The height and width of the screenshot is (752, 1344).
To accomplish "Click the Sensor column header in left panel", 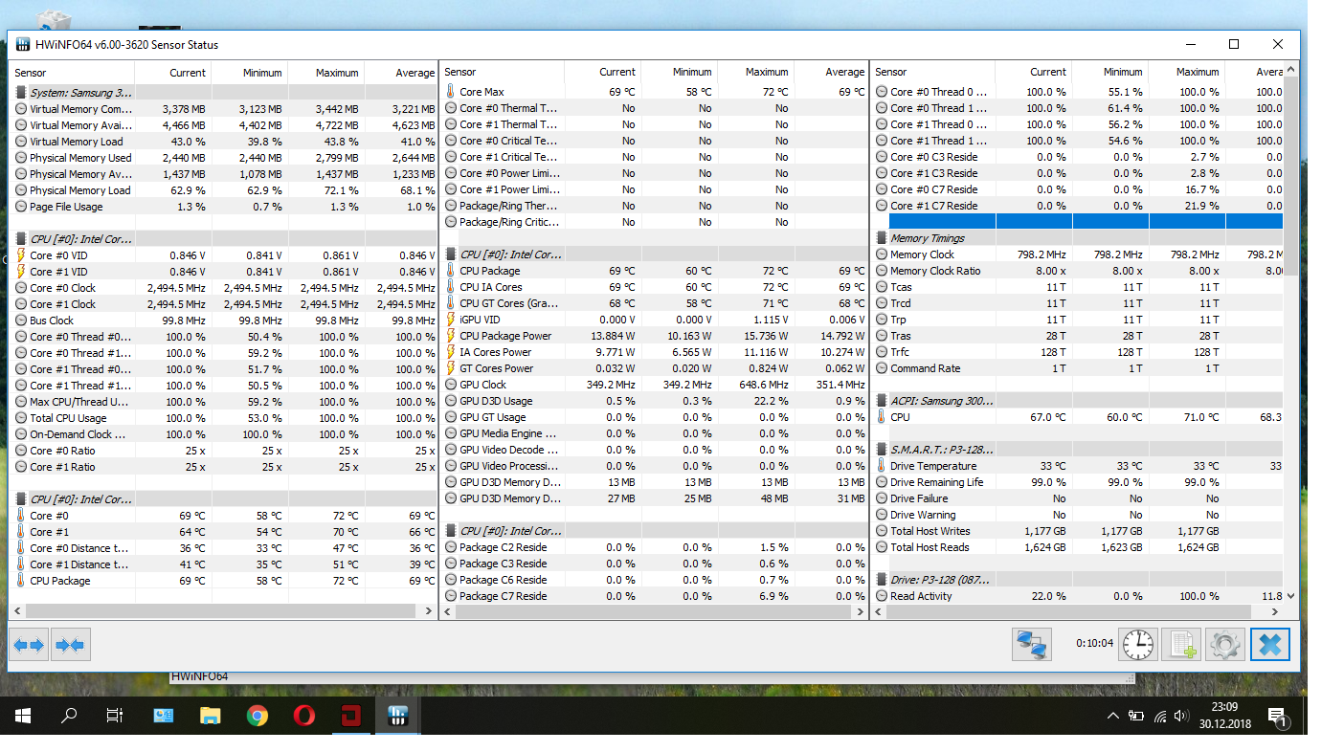I will [73, 73].
